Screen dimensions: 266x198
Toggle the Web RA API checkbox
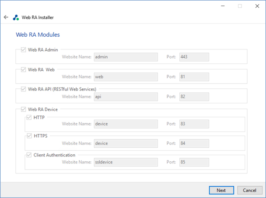coord(24,89)
